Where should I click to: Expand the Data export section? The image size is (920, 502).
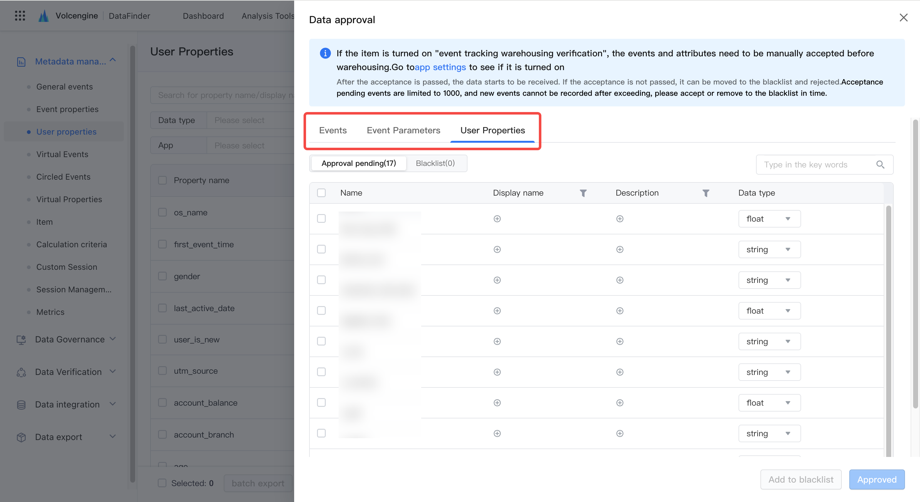[x=113, y=436]
